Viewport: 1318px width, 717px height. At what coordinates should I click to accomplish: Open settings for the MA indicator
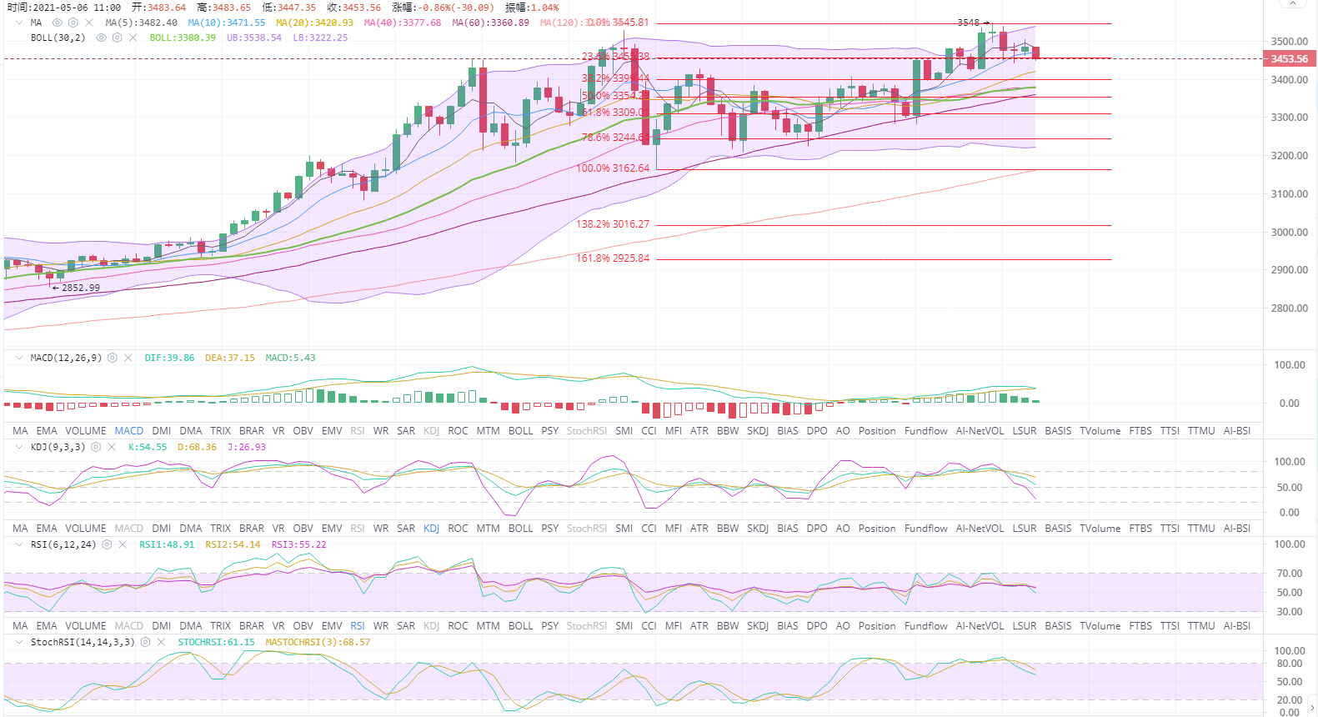tap(73, 23)
